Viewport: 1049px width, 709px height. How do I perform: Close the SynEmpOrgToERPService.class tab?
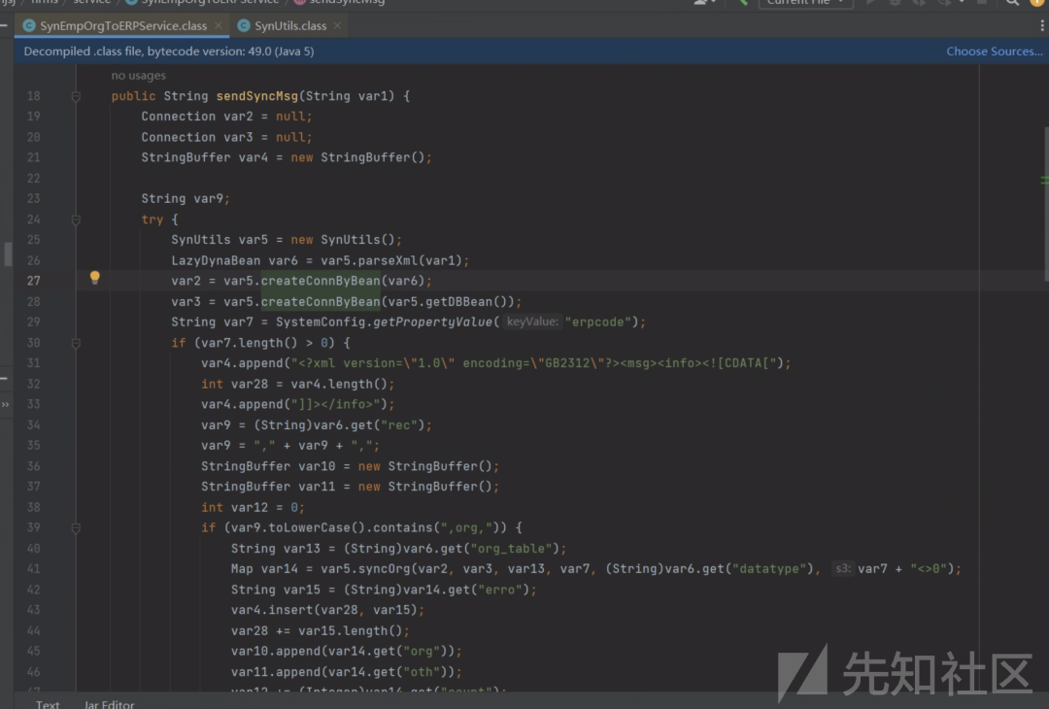219,25
